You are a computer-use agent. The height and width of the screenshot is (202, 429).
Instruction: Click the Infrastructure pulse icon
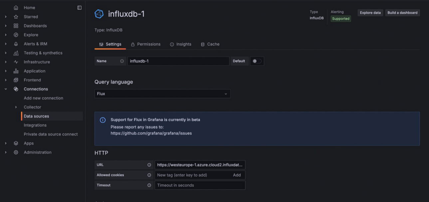[16, 62]
